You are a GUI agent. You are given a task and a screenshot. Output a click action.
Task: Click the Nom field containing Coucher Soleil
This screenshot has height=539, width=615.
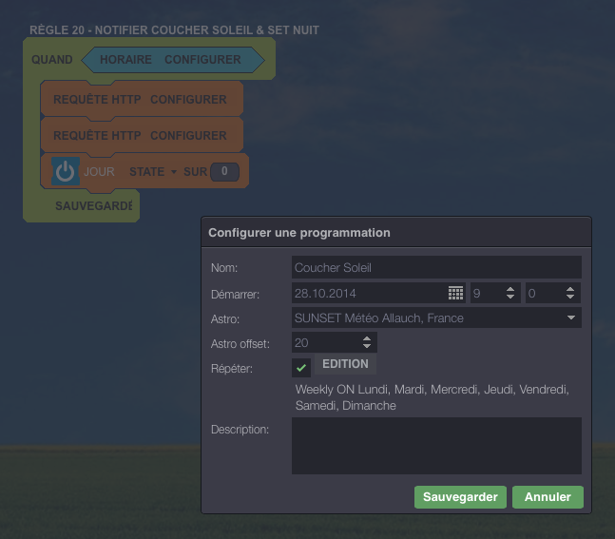click(435, 267)
